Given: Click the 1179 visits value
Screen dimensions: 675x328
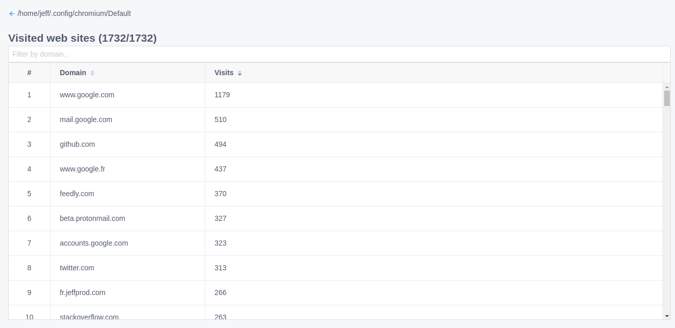Looking at the screenshot, I should [x=222, y=95].
